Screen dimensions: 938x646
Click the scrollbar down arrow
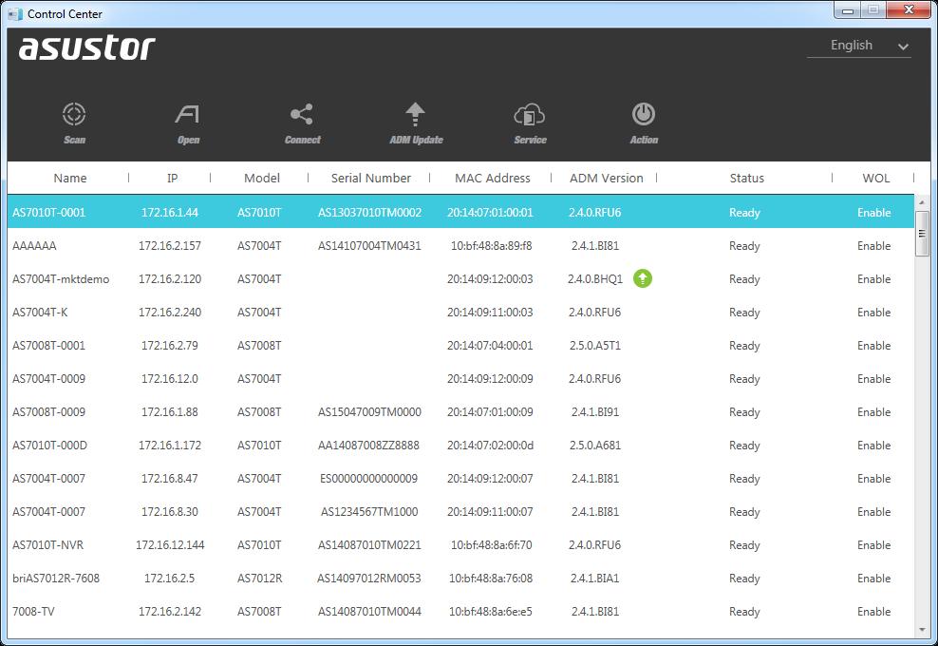click(922, 630)
